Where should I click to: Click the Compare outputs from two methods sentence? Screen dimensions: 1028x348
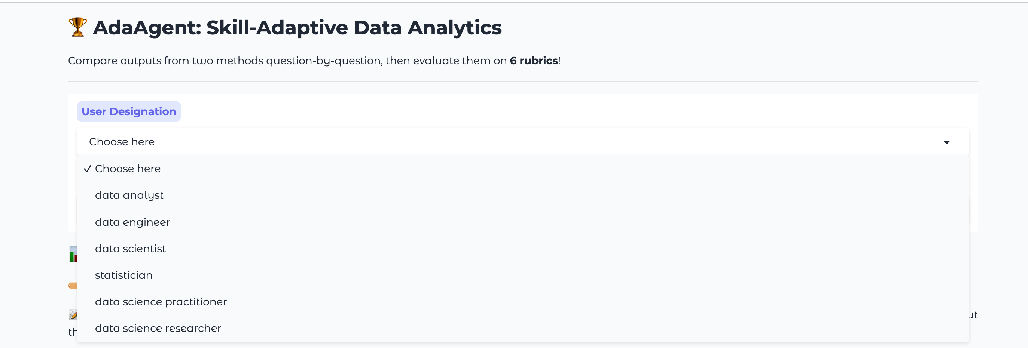click(314, 61)
